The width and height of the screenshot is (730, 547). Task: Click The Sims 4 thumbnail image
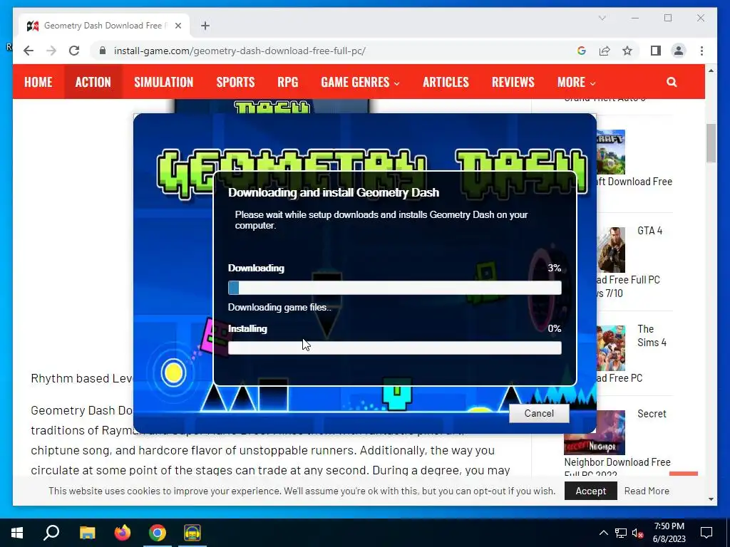tap(611, 348)
